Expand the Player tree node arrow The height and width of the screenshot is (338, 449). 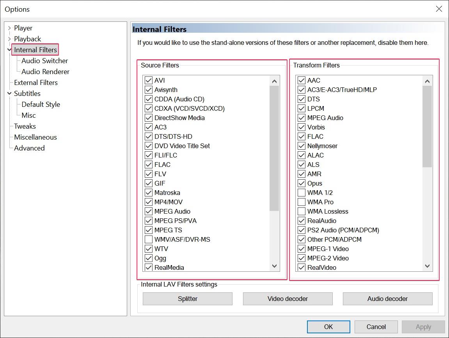coord(9,28)
